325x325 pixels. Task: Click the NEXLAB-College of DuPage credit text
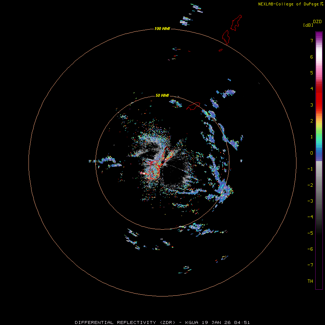[x=288, y=4]
